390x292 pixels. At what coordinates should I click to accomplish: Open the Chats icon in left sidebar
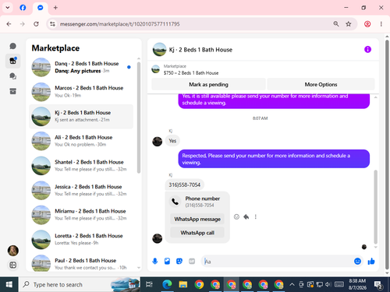pos(12,46)
